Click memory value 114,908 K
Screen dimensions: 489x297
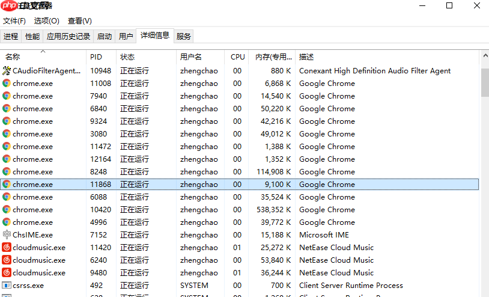tap(273, 171)
